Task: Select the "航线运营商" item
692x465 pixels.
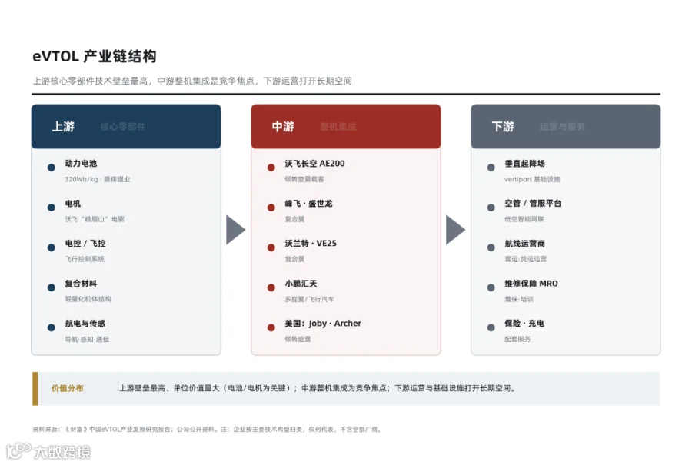Action: click(x=524, y=244)
